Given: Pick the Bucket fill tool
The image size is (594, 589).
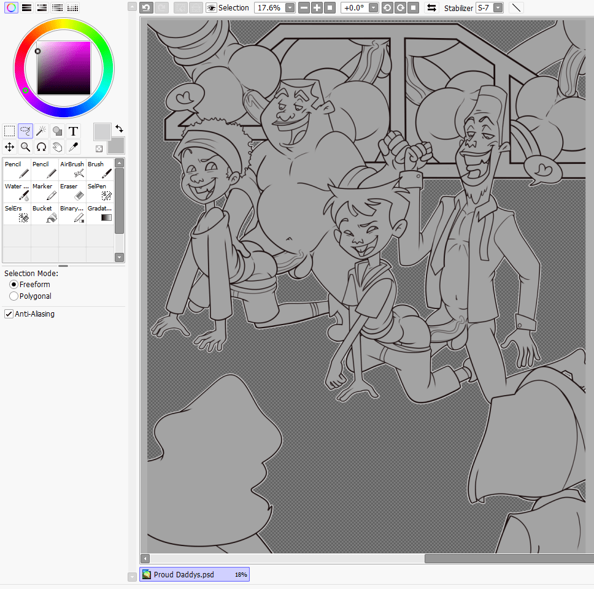Looking at the screenshot, I should (44, 213).
